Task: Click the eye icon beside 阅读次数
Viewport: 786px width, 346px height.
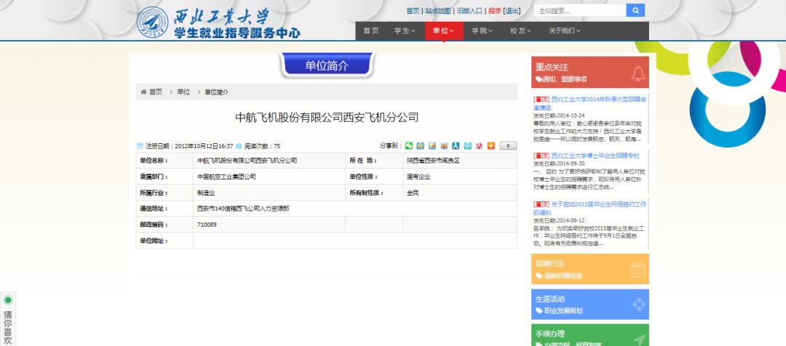Action: [239, 146]
